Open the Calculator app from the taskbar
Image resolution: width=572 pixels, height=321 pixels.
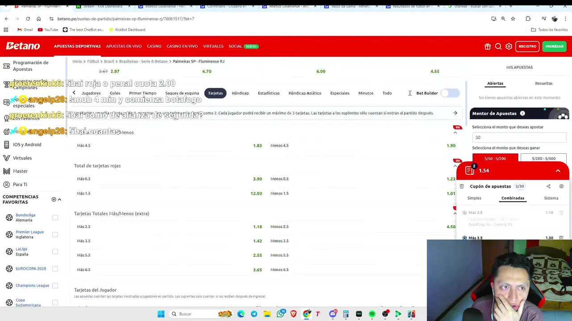coord(345,314)
